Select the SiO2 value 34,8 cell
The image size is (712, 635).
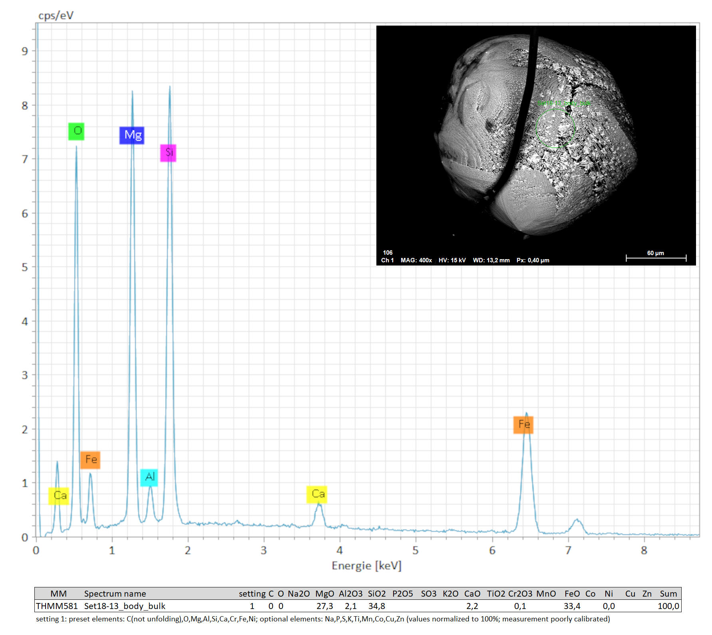376,606
